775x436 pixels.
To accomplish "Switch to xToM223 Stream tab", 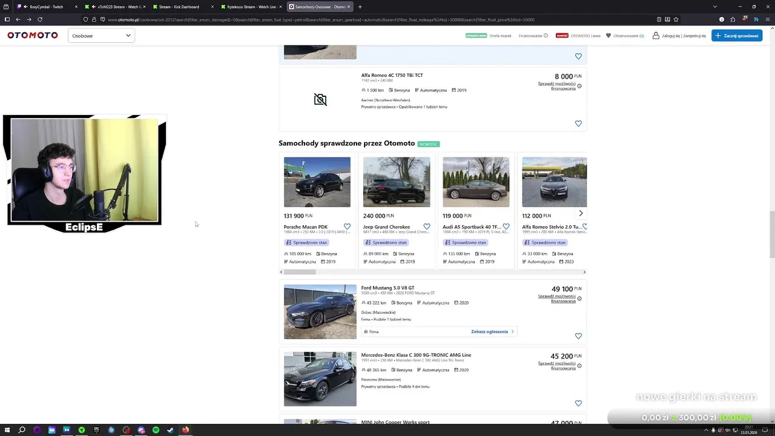I will (x=115, y=7).
